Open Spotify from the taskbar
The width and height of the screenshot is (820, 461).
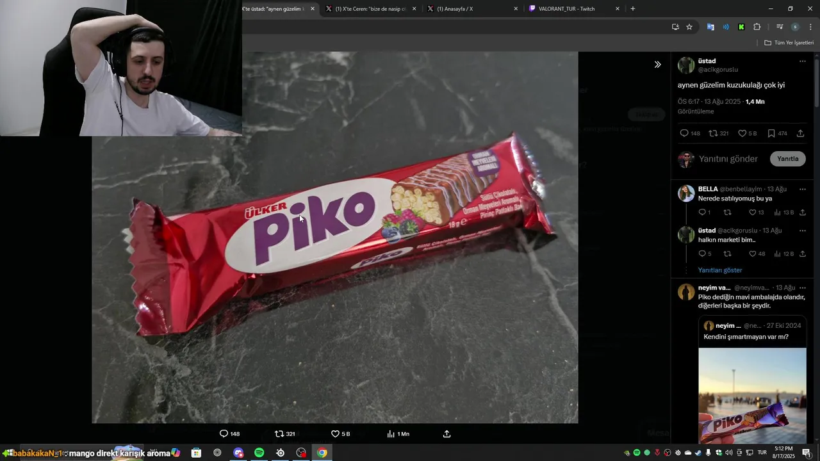point(259,453)
